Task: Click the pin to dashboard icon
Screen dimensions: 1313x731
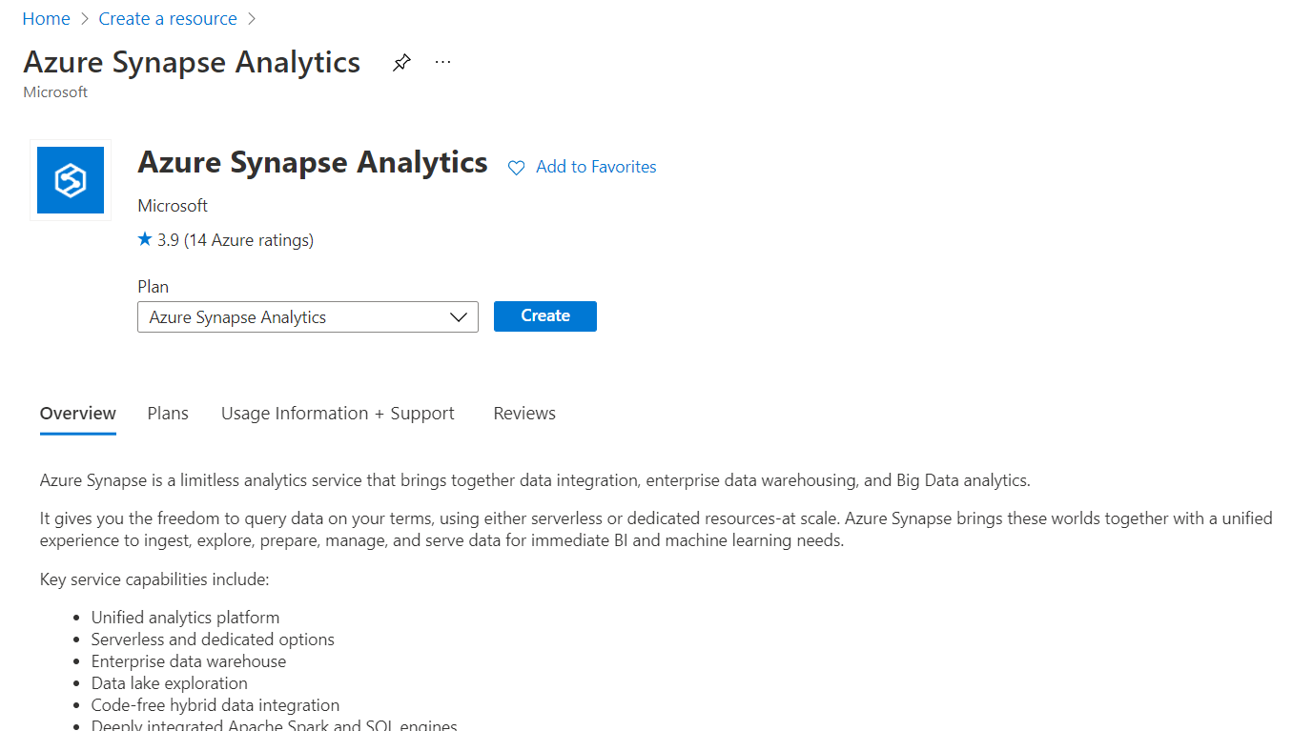Action: 401,63
